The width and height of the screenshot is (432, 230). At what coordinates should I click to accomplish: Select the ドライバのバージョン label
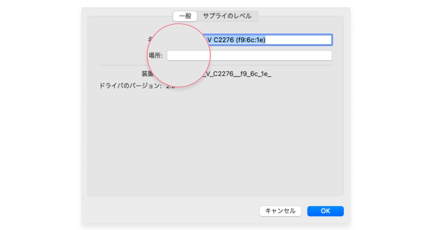pos(130,86)
